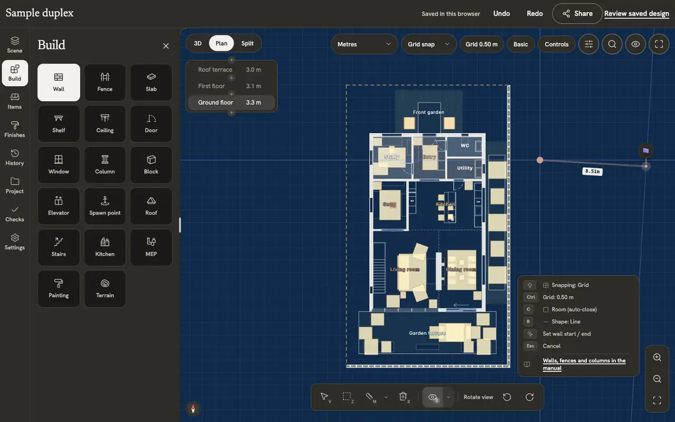Select the MEP tool
This screenshot has width=675, height=422.
click(151, 247)
